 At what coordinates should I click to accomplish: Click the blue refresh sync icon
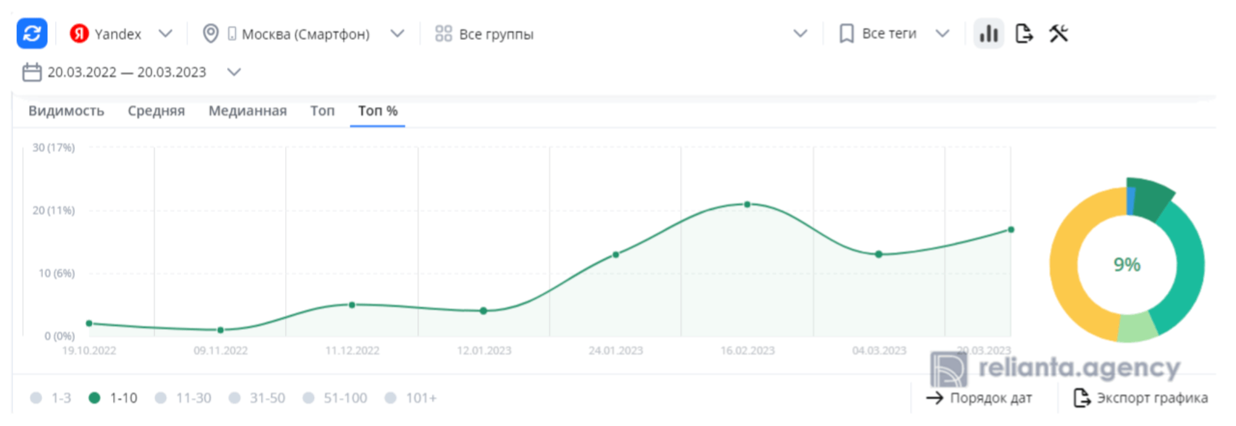tap(31, 33)
